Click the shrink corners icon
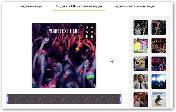176x112 pixels. point(92,32)
